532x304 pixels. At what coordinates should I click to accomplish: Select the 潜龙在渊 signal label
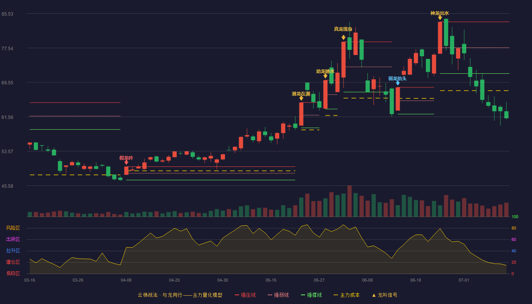pyautogui.click(x=301, y=93)
